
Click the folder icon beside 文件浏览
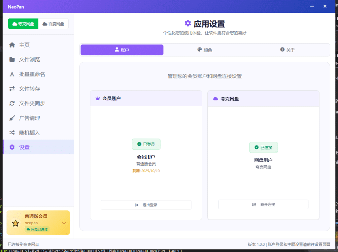click(x=12, y=59)
